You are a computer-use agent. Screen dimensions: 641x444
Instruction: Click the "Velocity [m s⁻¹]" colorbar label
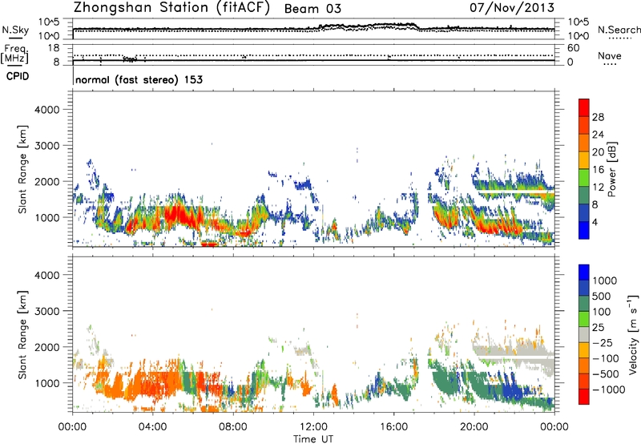[633, 334]
